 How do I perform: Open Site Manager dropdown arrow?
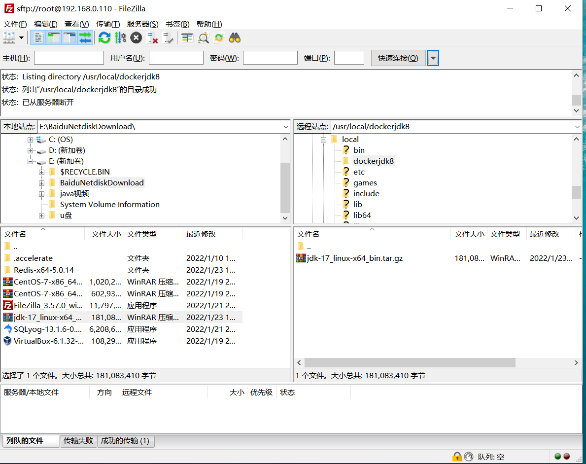(x=21, y=38)
